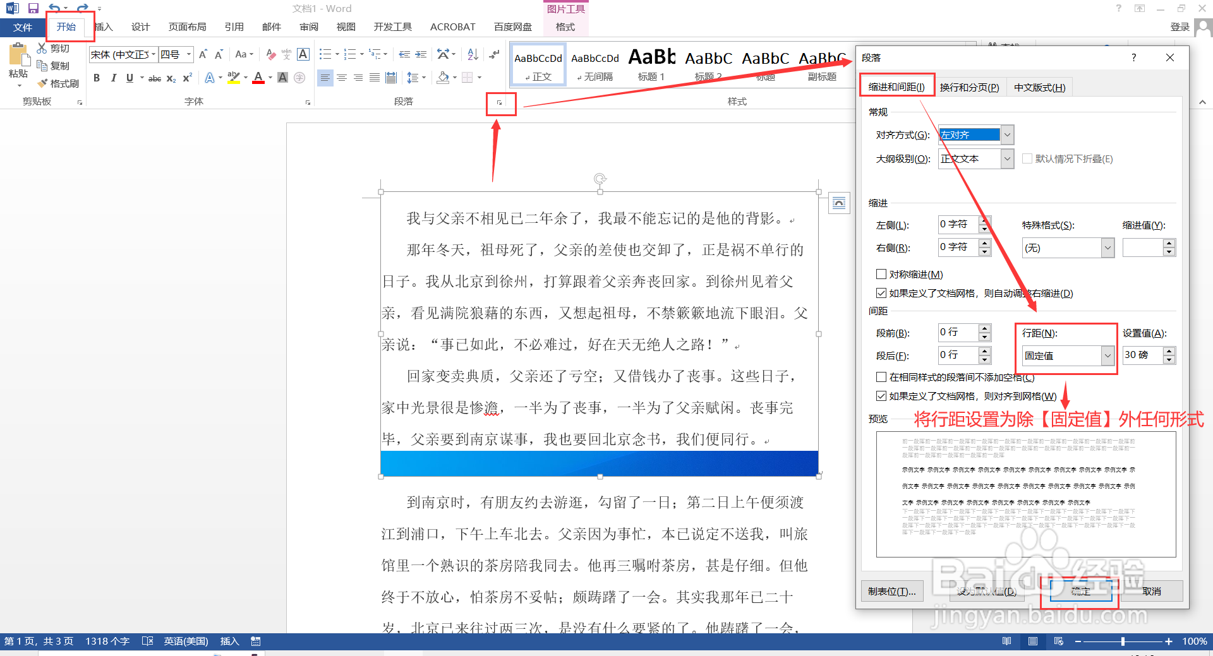This screenshot has height=656, width=1213.
Task: Shrink font size with smaller A icon
Action: point(219,54)
